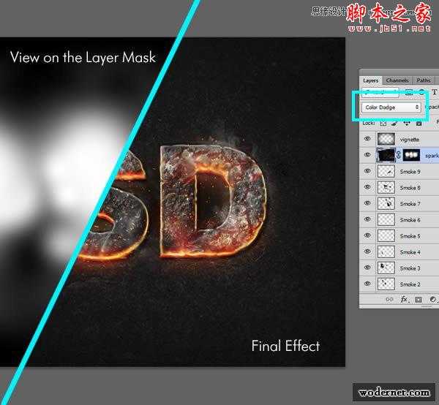Viewport: 439px width, 405px height.
Task: Select the Smoke 8 layer thumbnail
Action: point(386,187)
